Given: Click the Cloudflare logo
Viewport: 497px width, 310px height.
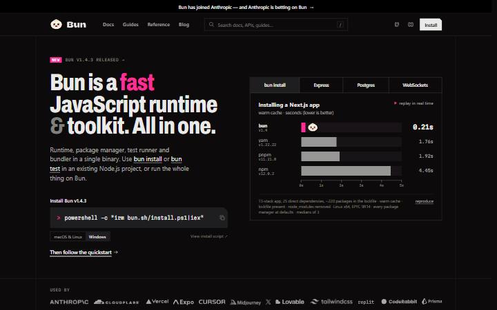Looking at the screenshot, I should [x=117, y=302].
